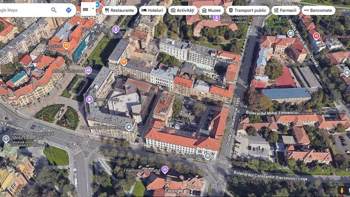
Task: Click the Strada Patriarh Miron Cristea label
Action: (303, 43)
